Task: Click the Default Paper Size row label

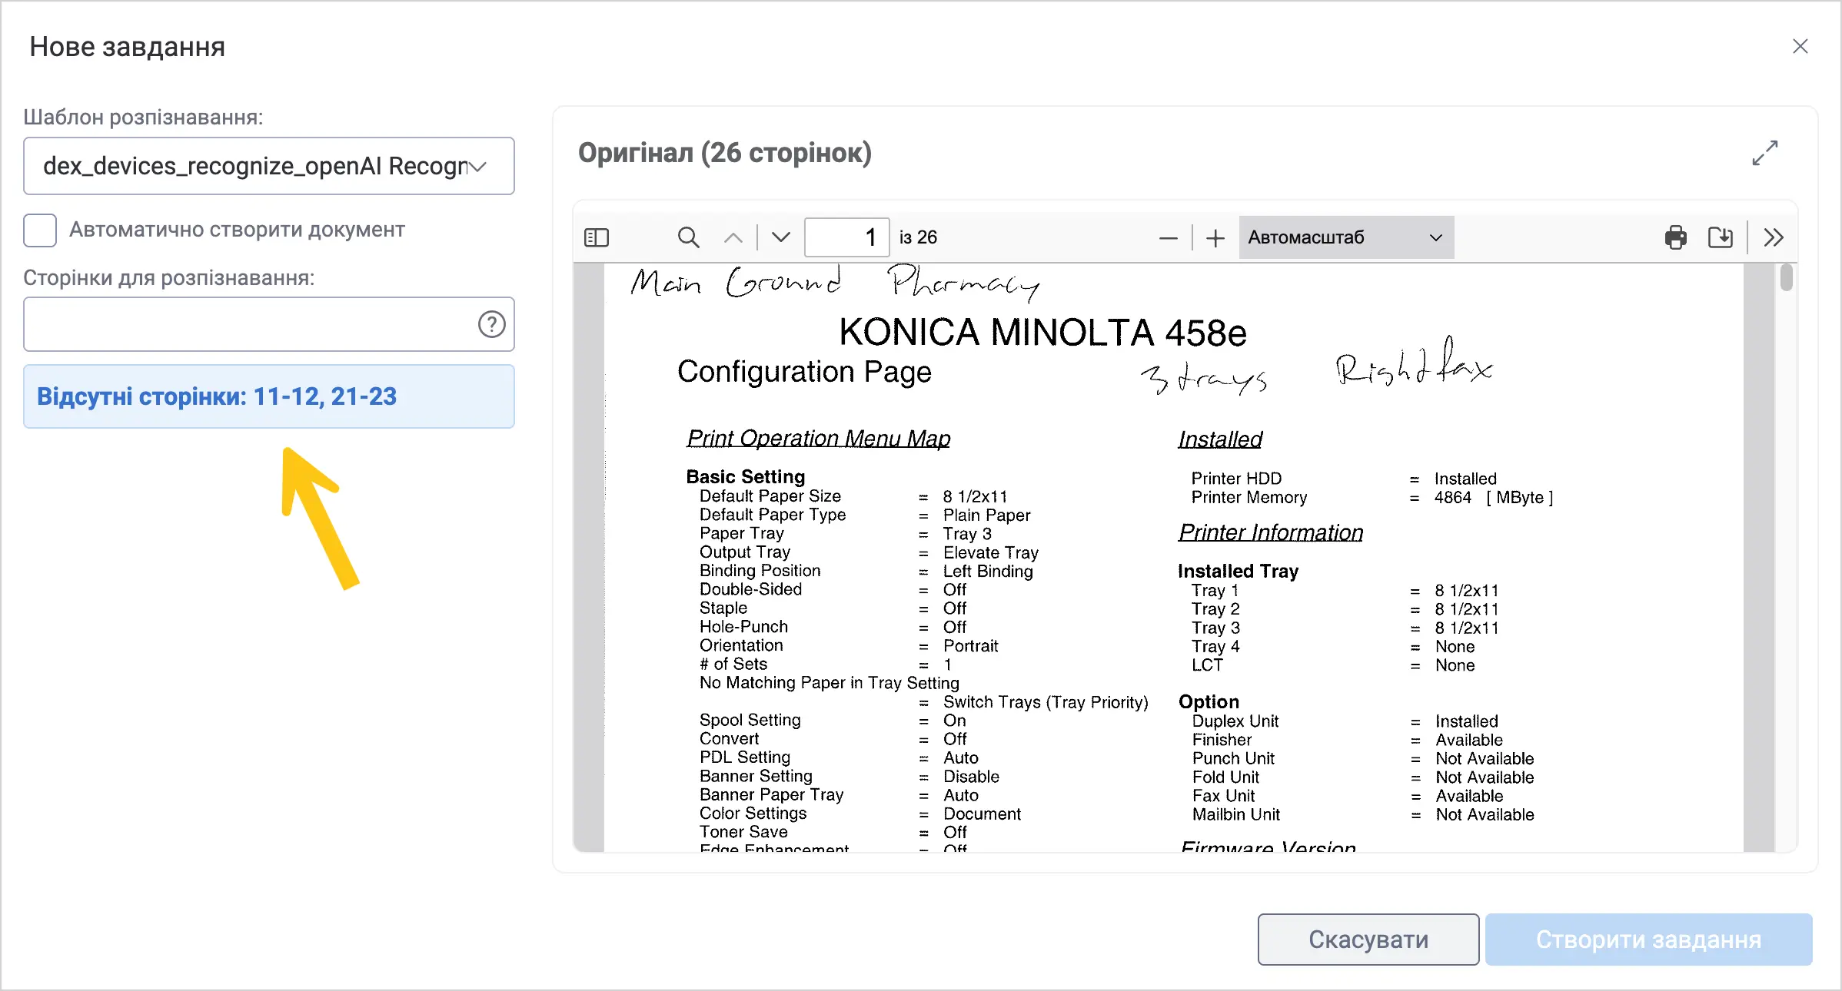Action: 770,496
